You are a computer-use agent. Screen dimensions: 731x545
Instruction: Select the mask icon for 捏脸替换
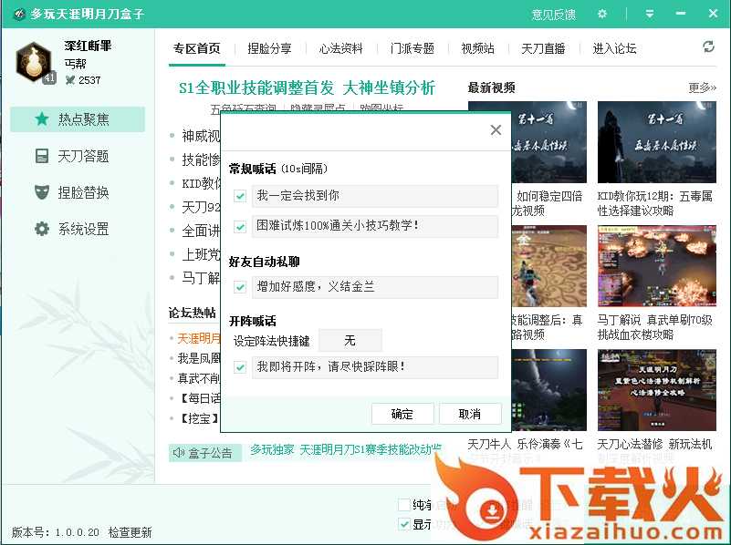42,192
